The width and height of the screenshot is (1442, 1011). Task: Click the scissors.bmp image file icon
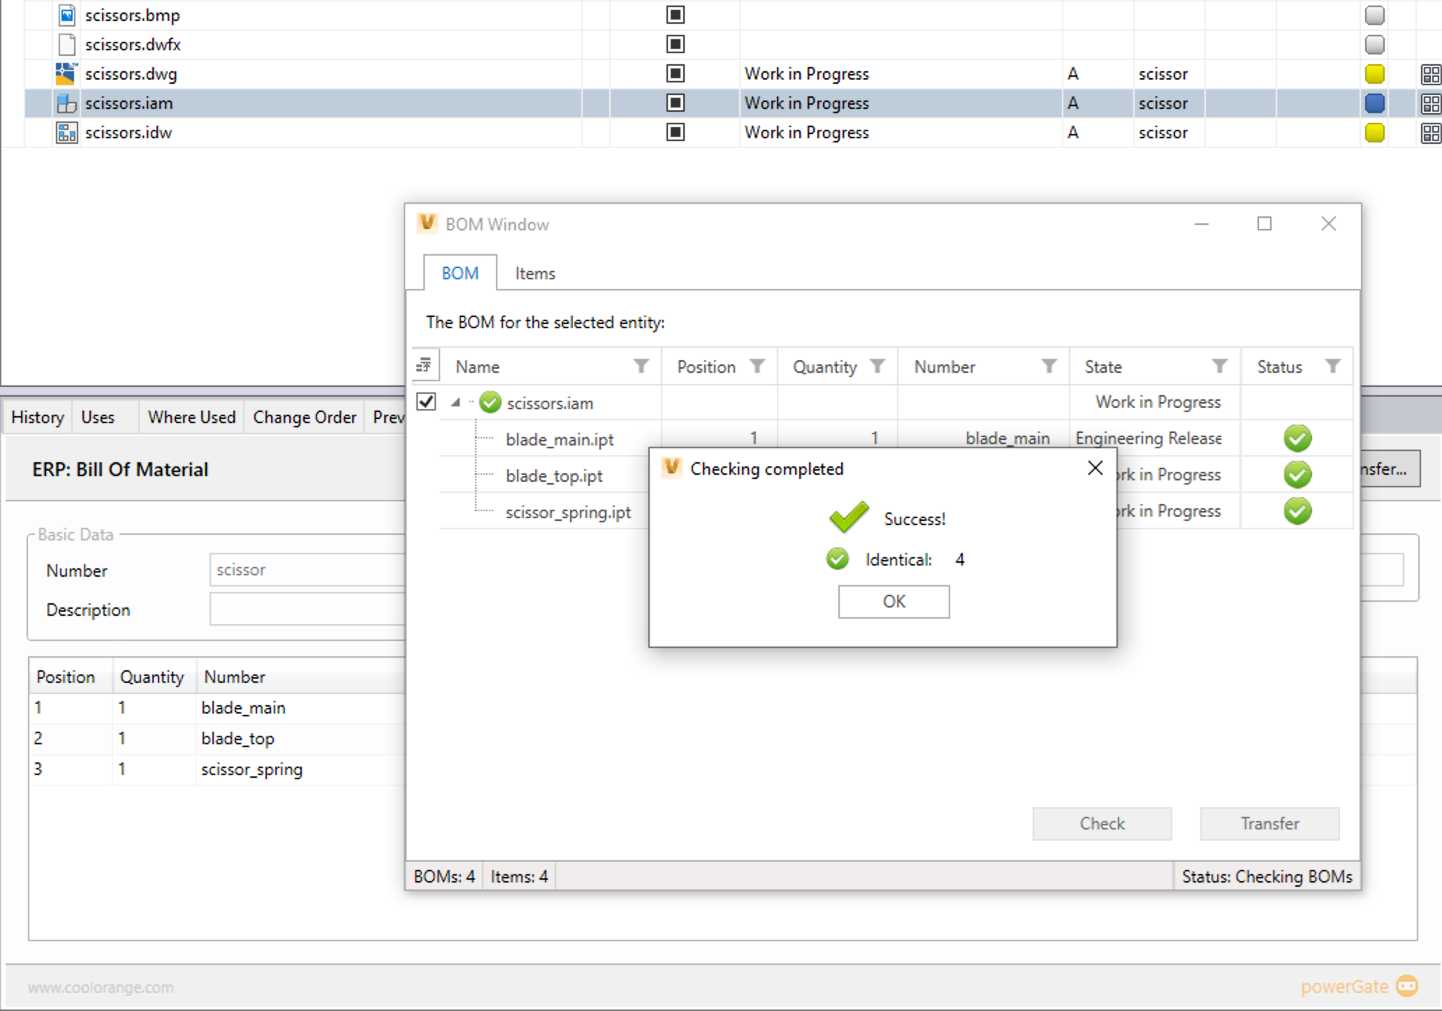[x=66, y=15]
